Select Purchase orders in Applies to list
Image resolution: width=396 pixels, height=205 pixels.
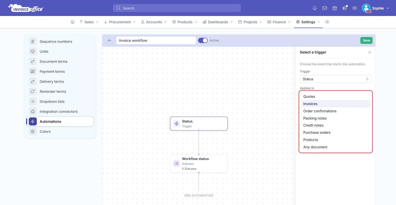pyautogui.click(x=336, y=132)
